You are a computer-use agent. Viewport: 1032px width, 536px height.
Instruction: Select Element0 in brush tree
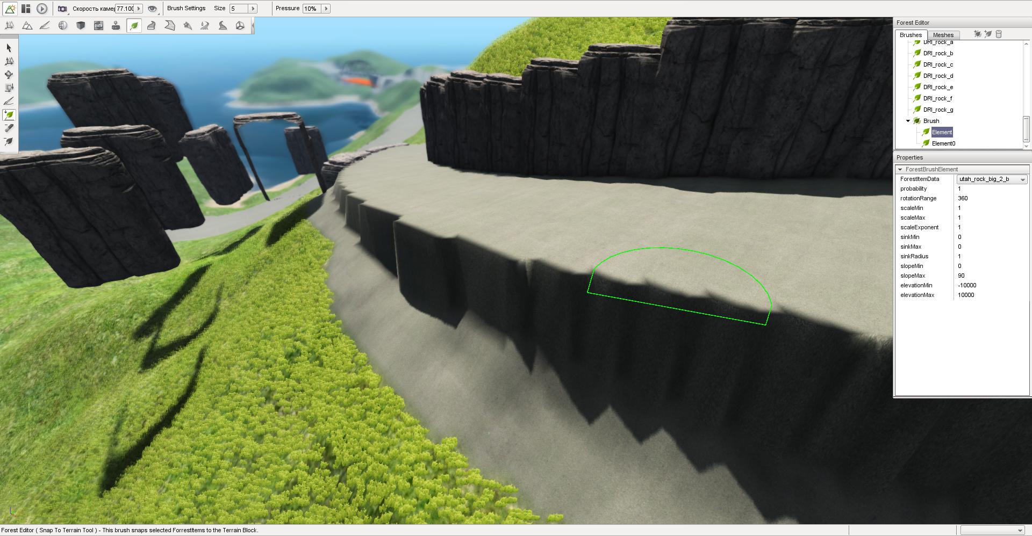[x=943, y=143]
